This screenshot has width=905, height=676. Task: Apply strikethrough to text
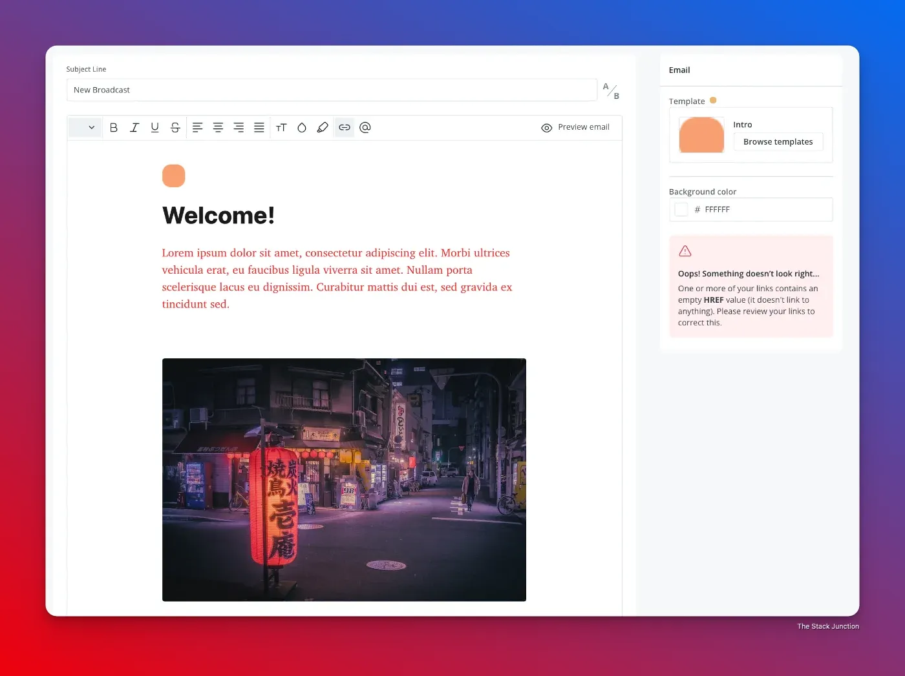175,127
